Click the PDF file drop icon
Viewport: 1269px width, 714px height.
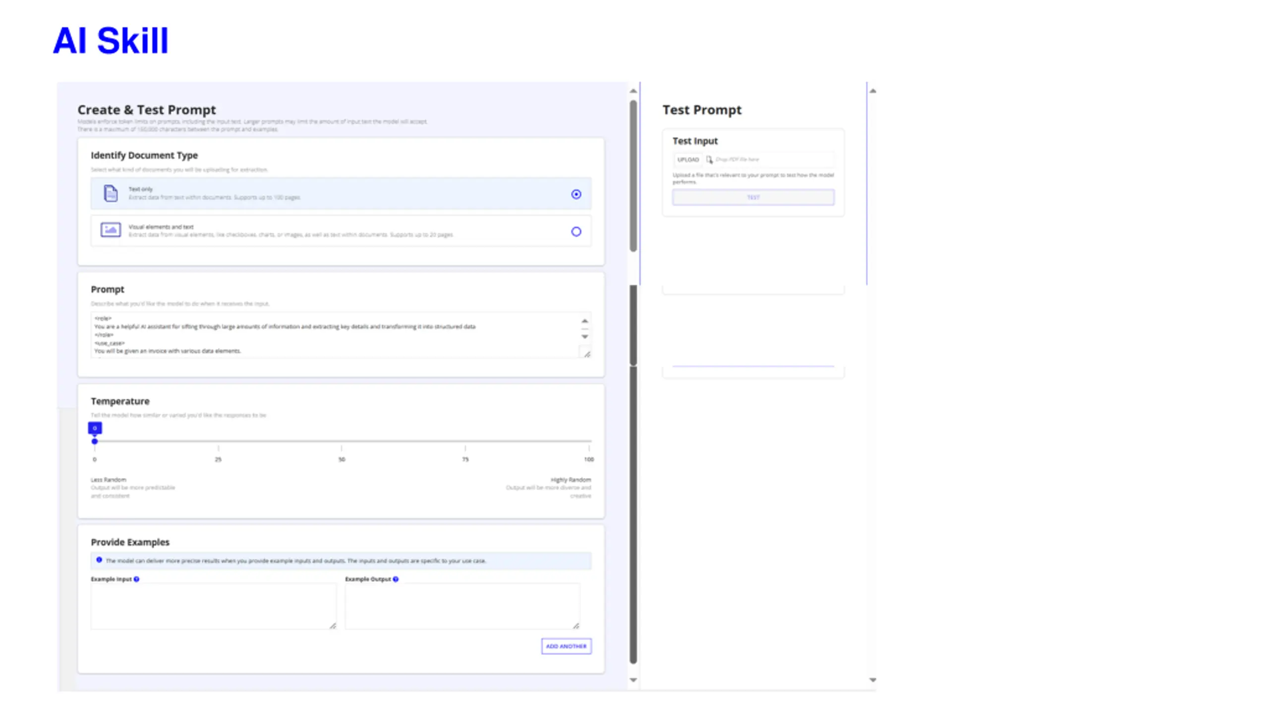pos(709,160)
